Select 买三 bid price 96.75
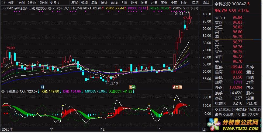The image size is (263, 133). pyautogui.click(x=237, y=52)
